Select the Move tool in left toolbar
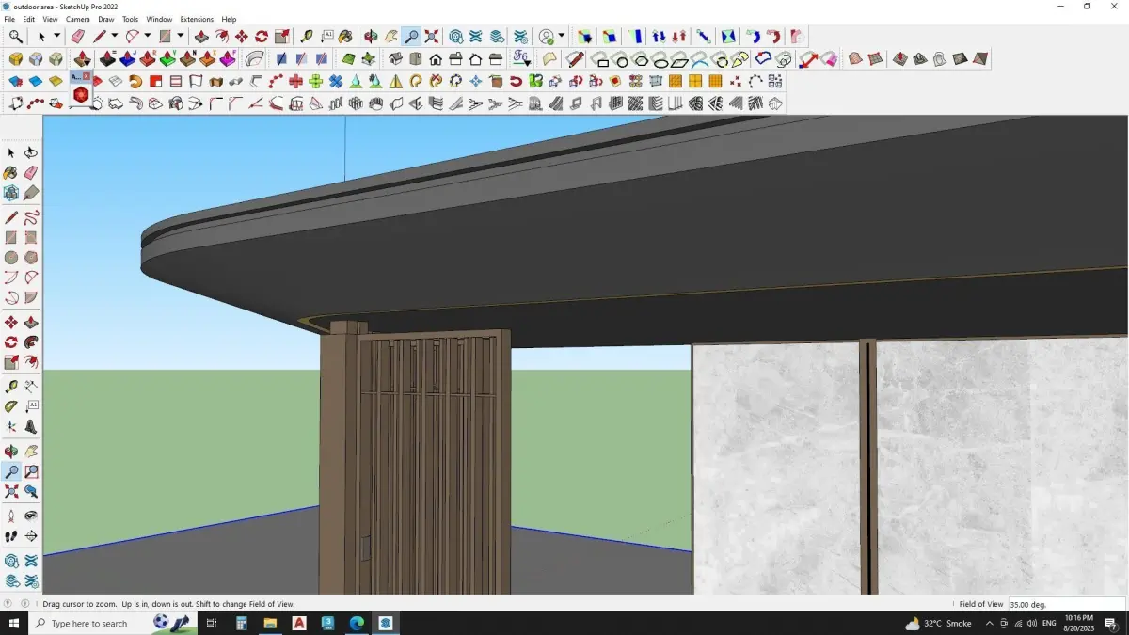The width and height of the screenshot is (1129, 635). coord(11,323)
